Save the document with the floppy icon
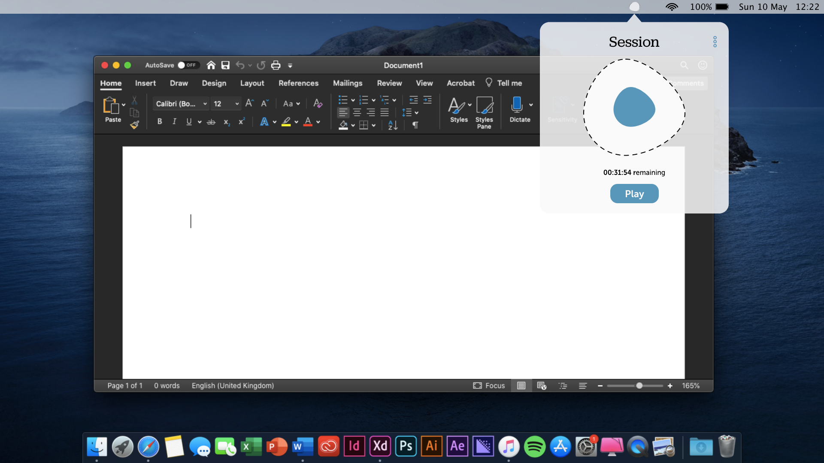Viewport: 824px width, 463px height. 225,65
